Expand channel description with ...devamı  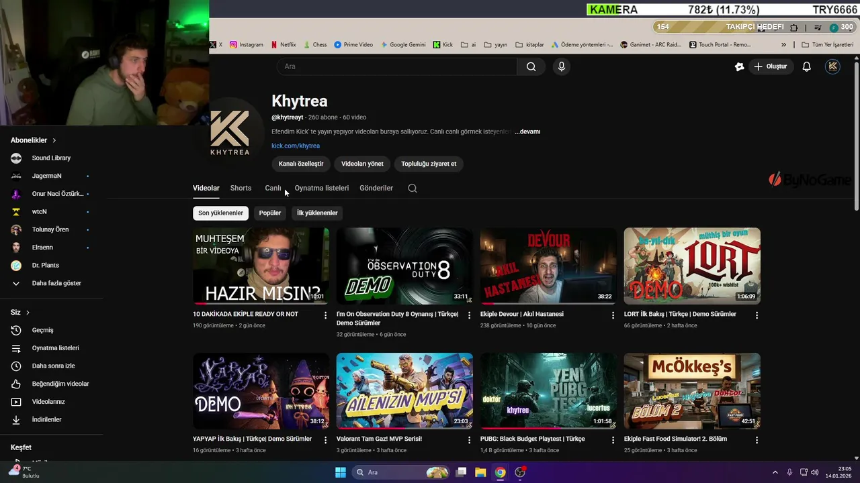[x=527, y=131]
